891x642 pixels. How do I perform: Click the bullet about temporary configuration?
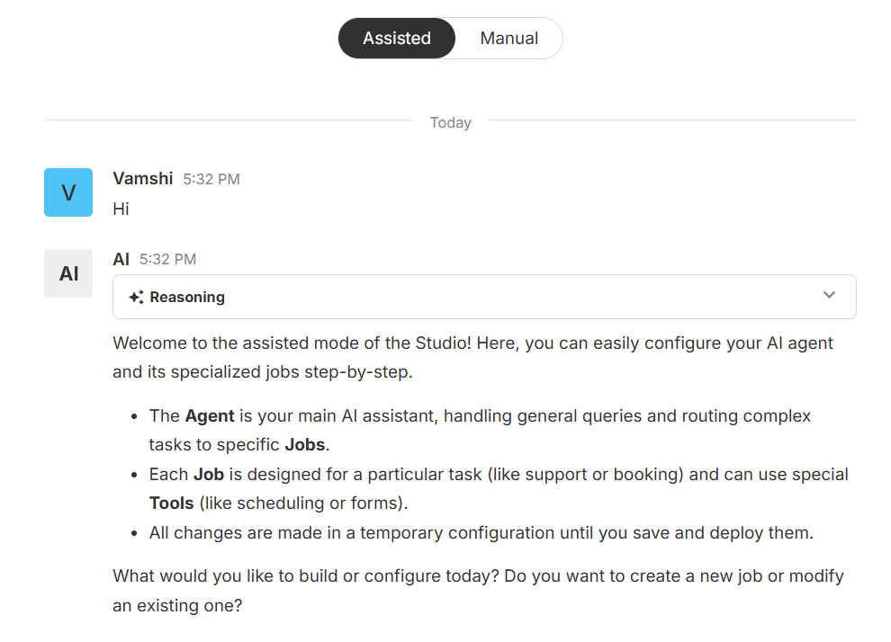pyautogui.click(x=481, y=533)
